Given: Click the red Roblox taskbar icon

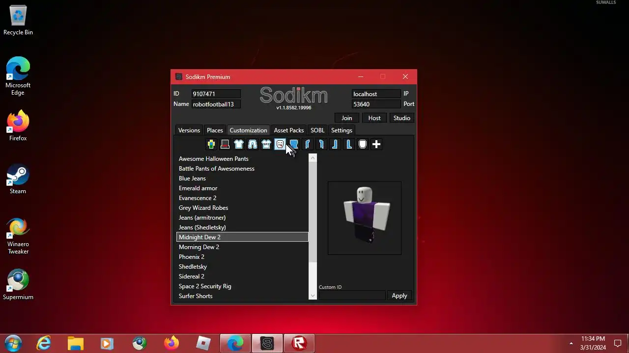Looking at the screenshot, I should point(299,343).
